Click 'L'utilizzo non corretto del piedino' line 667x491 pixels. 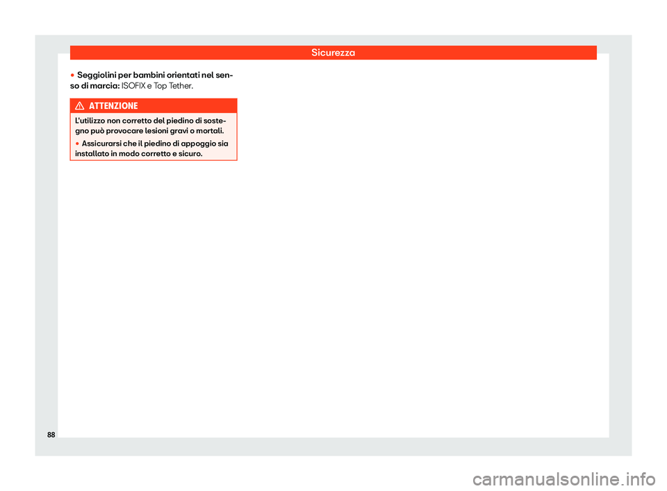[151, 121]
